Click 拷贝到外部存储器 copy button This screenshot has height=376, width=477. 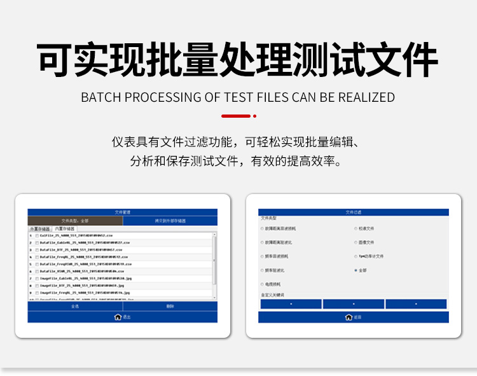coord(170,221)
